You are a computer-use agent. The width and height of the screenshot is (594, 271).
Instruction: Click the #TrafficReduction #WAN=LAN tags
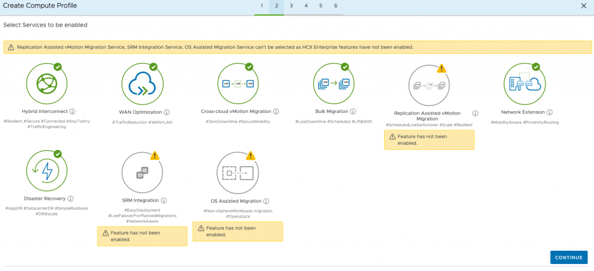tap(142, 122)
